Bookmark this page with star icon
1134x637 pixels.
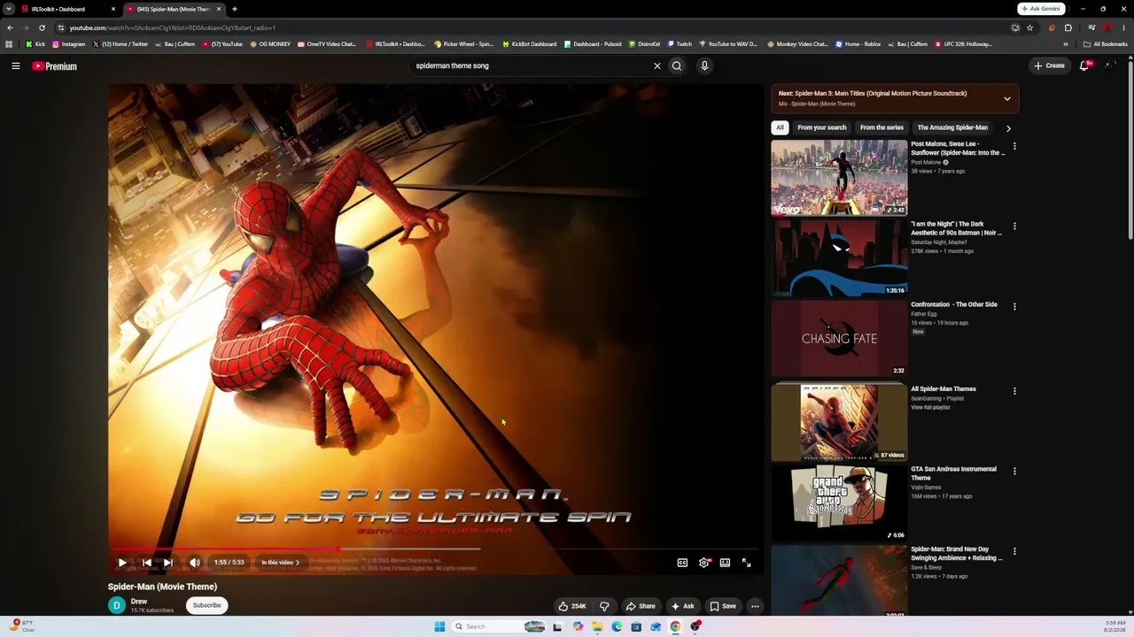click(x=1029, y=27)
